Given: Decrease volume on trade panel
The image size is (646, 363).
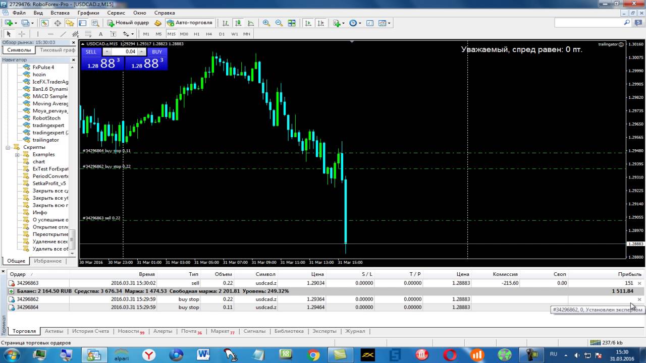Looking at the screenshot, I should [x=106, y=52].
